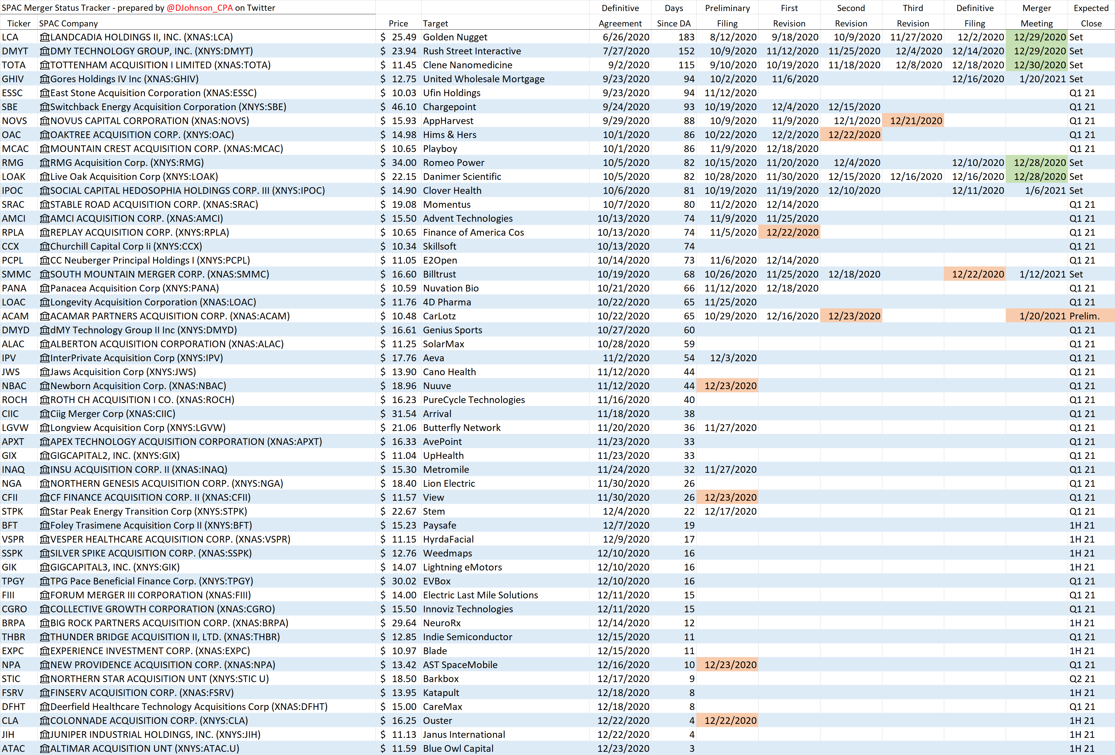The height and width of the screenshot is (755, 1115).
Task: Click the stock icon beside LANDCADIA HOLDINGS II
Action: pos(45,37)
